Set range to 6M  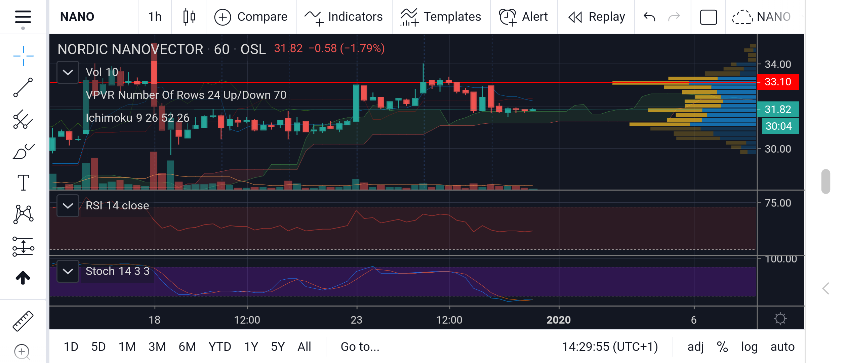tap(187, 347)
